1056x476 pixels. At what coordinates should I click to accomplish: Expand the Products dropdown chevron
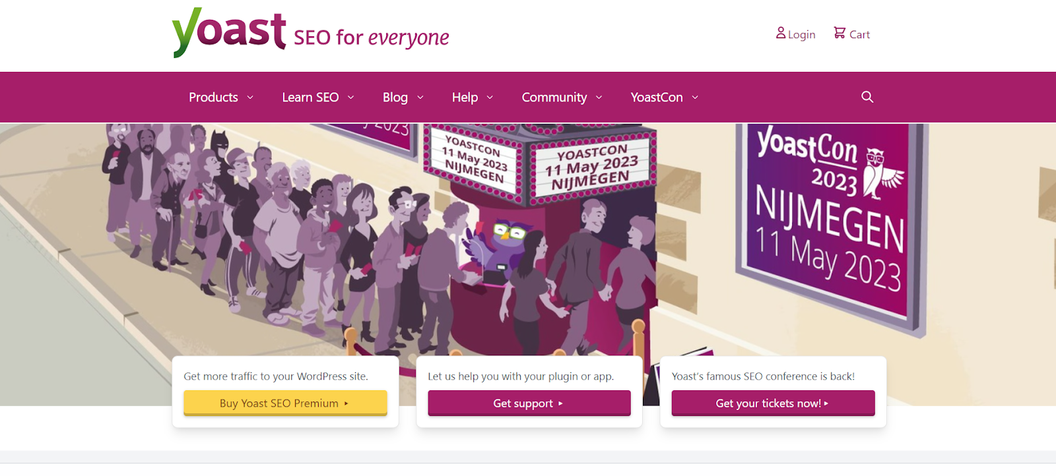coord(250,98)
